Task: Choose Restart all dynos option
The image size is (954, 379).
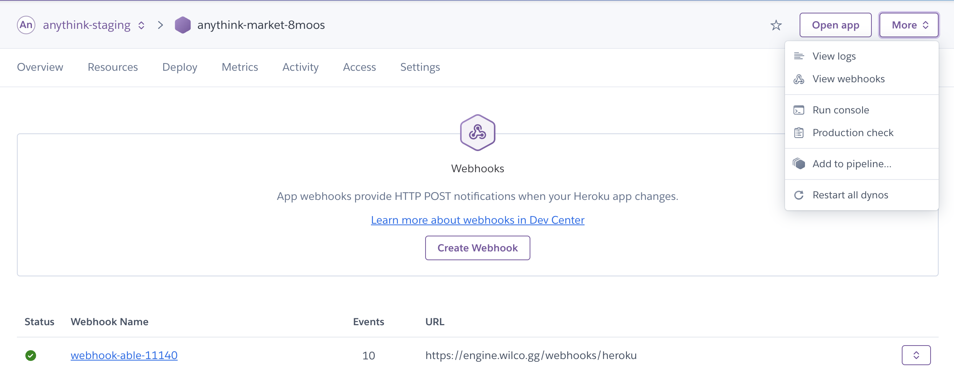Action: 862,195
